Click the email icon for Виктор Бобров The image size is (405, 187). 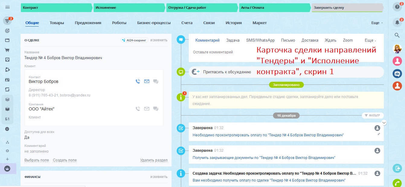pyautogui.click(x=147, y=81)
